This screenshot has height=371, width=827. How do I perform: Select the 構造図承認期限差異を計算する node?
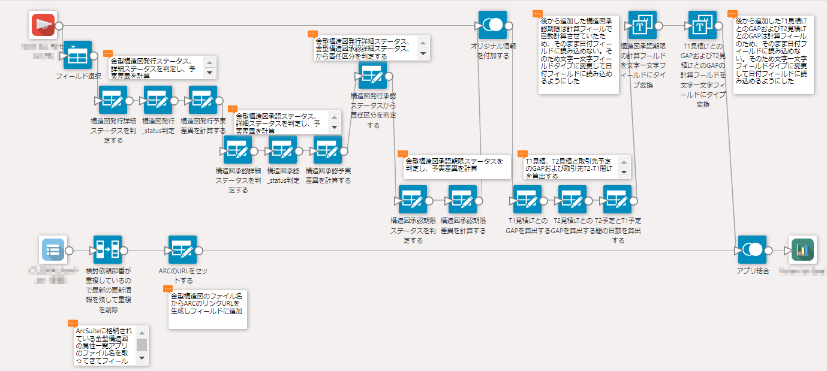pyautogui.click(x=462, y=200)
